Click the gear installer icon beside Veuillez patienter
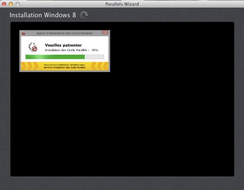 33,47
